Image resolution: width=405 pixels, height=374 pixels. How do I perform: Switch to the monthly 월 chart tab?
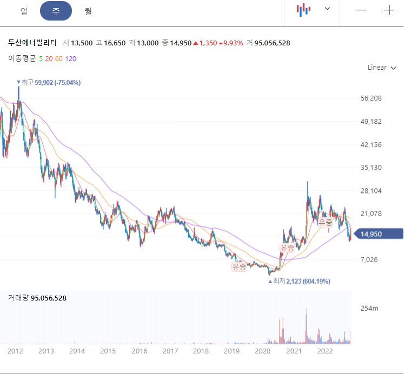pos(88,11)
